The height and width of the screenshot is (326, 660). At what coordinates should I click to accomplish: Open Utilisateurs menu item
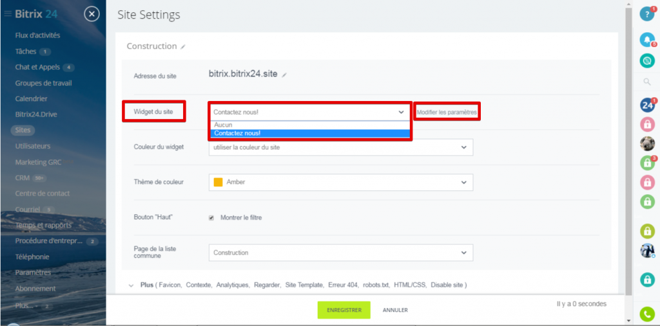pos(33,146)
